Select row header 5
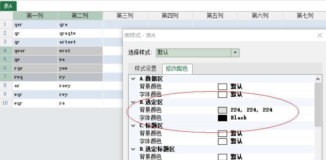 [6, 60]
